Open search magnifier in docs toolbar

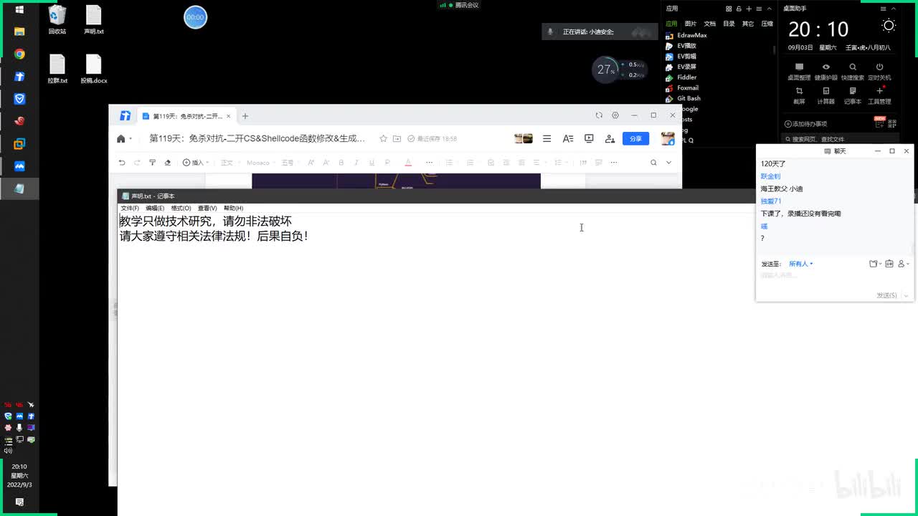click(653, 163)
